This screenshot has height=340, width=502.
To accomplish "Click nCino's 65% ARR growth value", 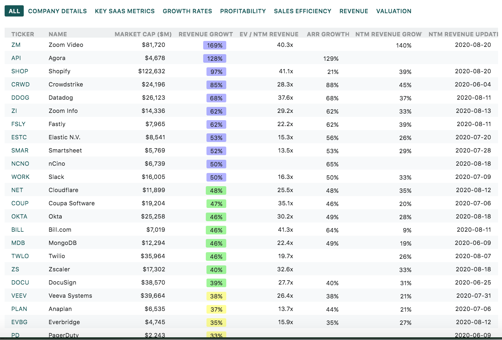I will click(332, 164).
